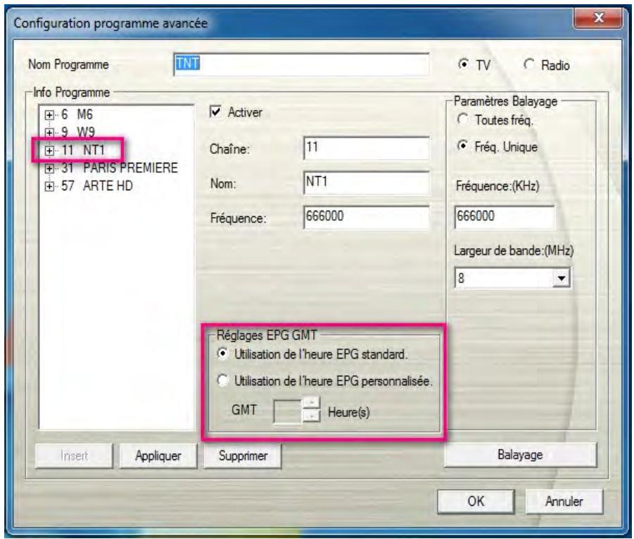Select the PARIS PREMIERE channel entry

[120, 168]
